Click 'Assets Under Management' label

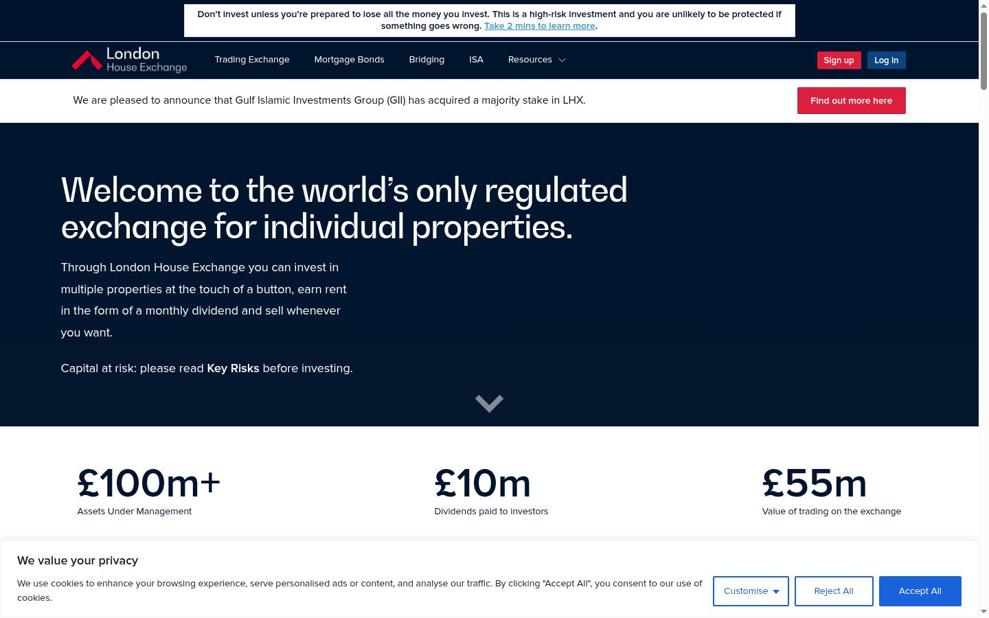coord(135,511)
